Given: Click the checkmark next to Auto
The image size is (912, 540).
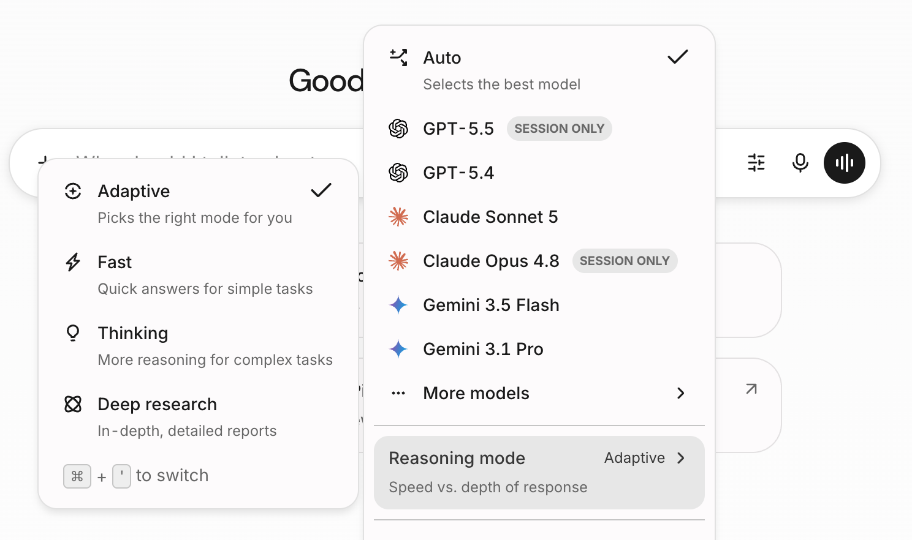Looking at the screenshot, I should [678, 57].
